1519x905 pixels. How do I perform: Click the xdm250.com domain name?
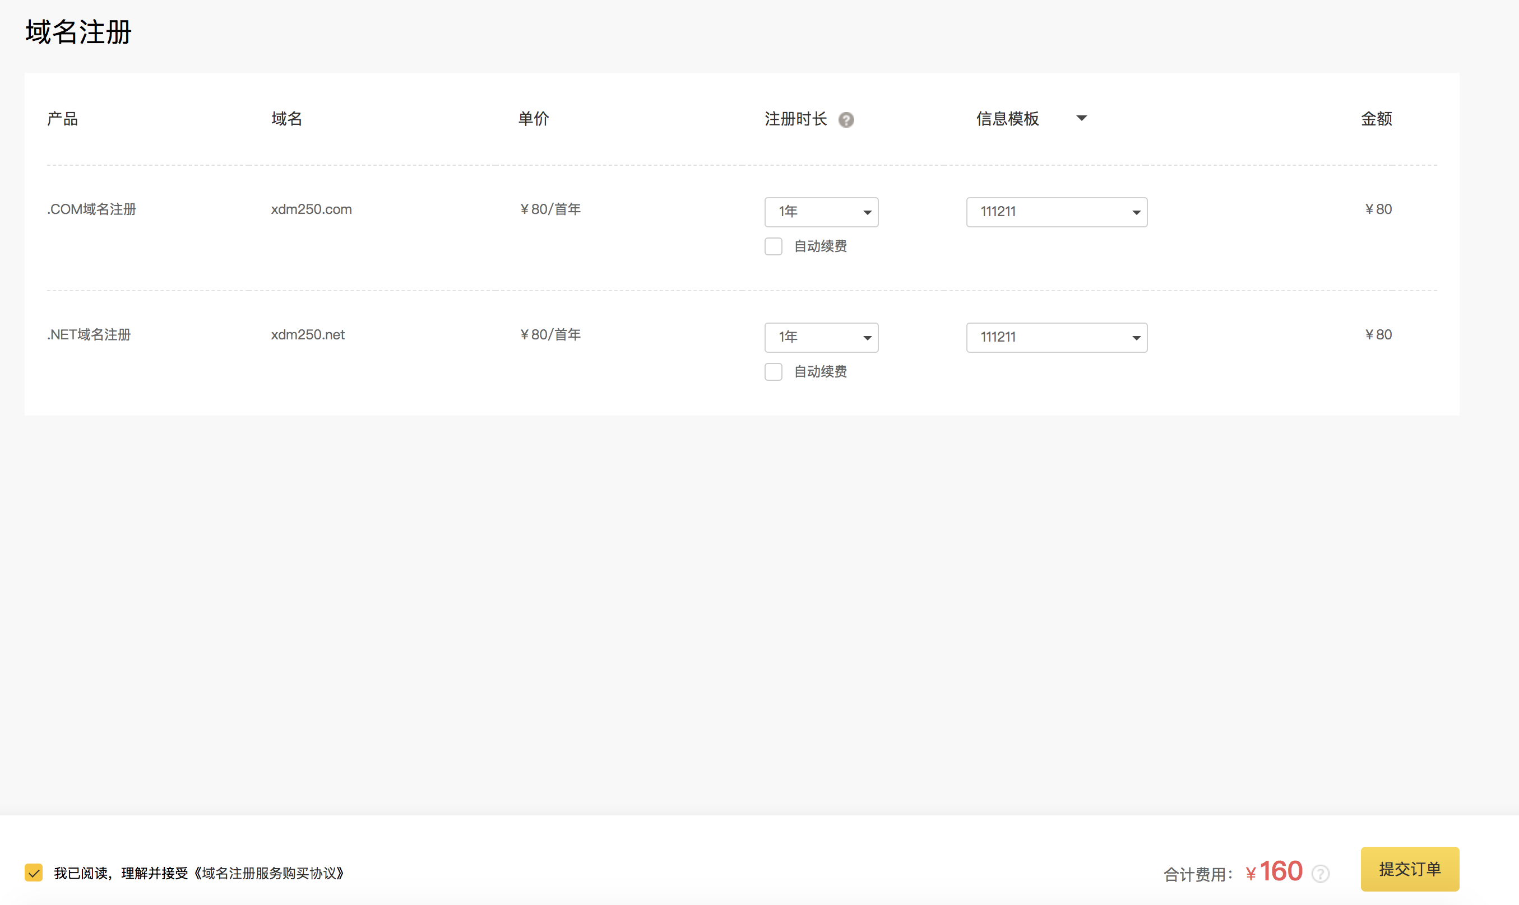pos(311,209)
